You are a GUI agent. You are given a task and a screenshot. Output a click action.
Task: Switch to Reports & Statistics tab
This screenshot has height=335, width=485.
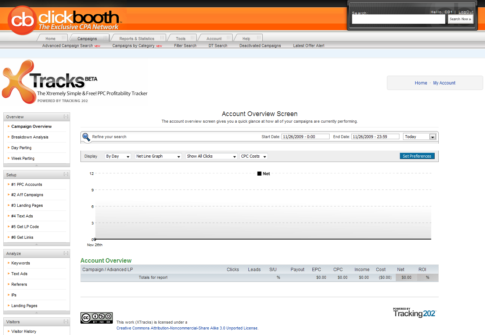pyautogui.click(x=137, y=39)
